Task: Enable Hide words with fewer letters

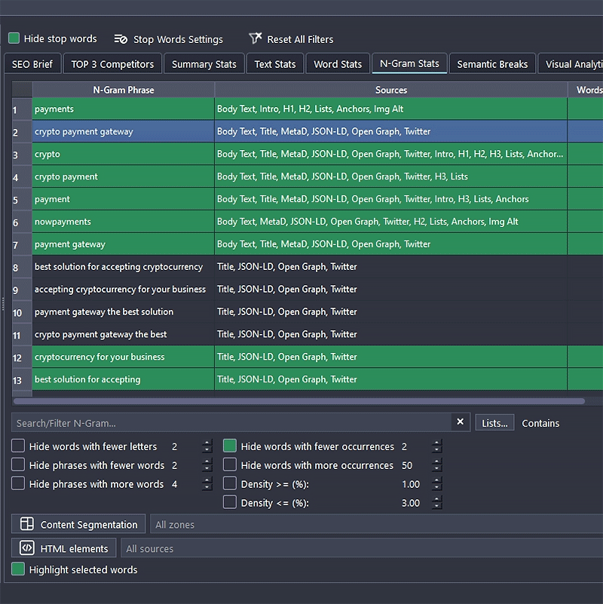Action: pos(18,446)
